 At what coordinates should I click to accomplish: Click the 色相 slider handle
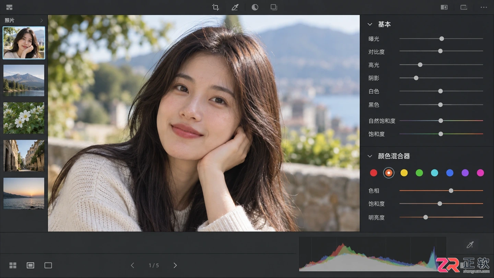(x=451, y=190)
